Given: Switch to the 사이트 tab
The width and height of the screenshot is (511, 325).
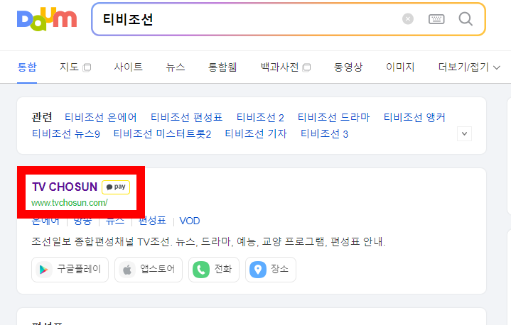Looking at the screenshot, I should [128, 67].
